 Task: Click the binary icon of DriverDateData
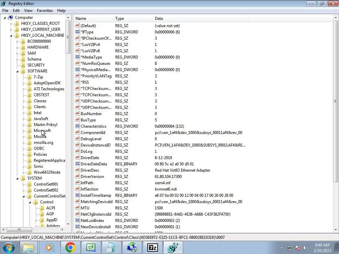[77, 164]
